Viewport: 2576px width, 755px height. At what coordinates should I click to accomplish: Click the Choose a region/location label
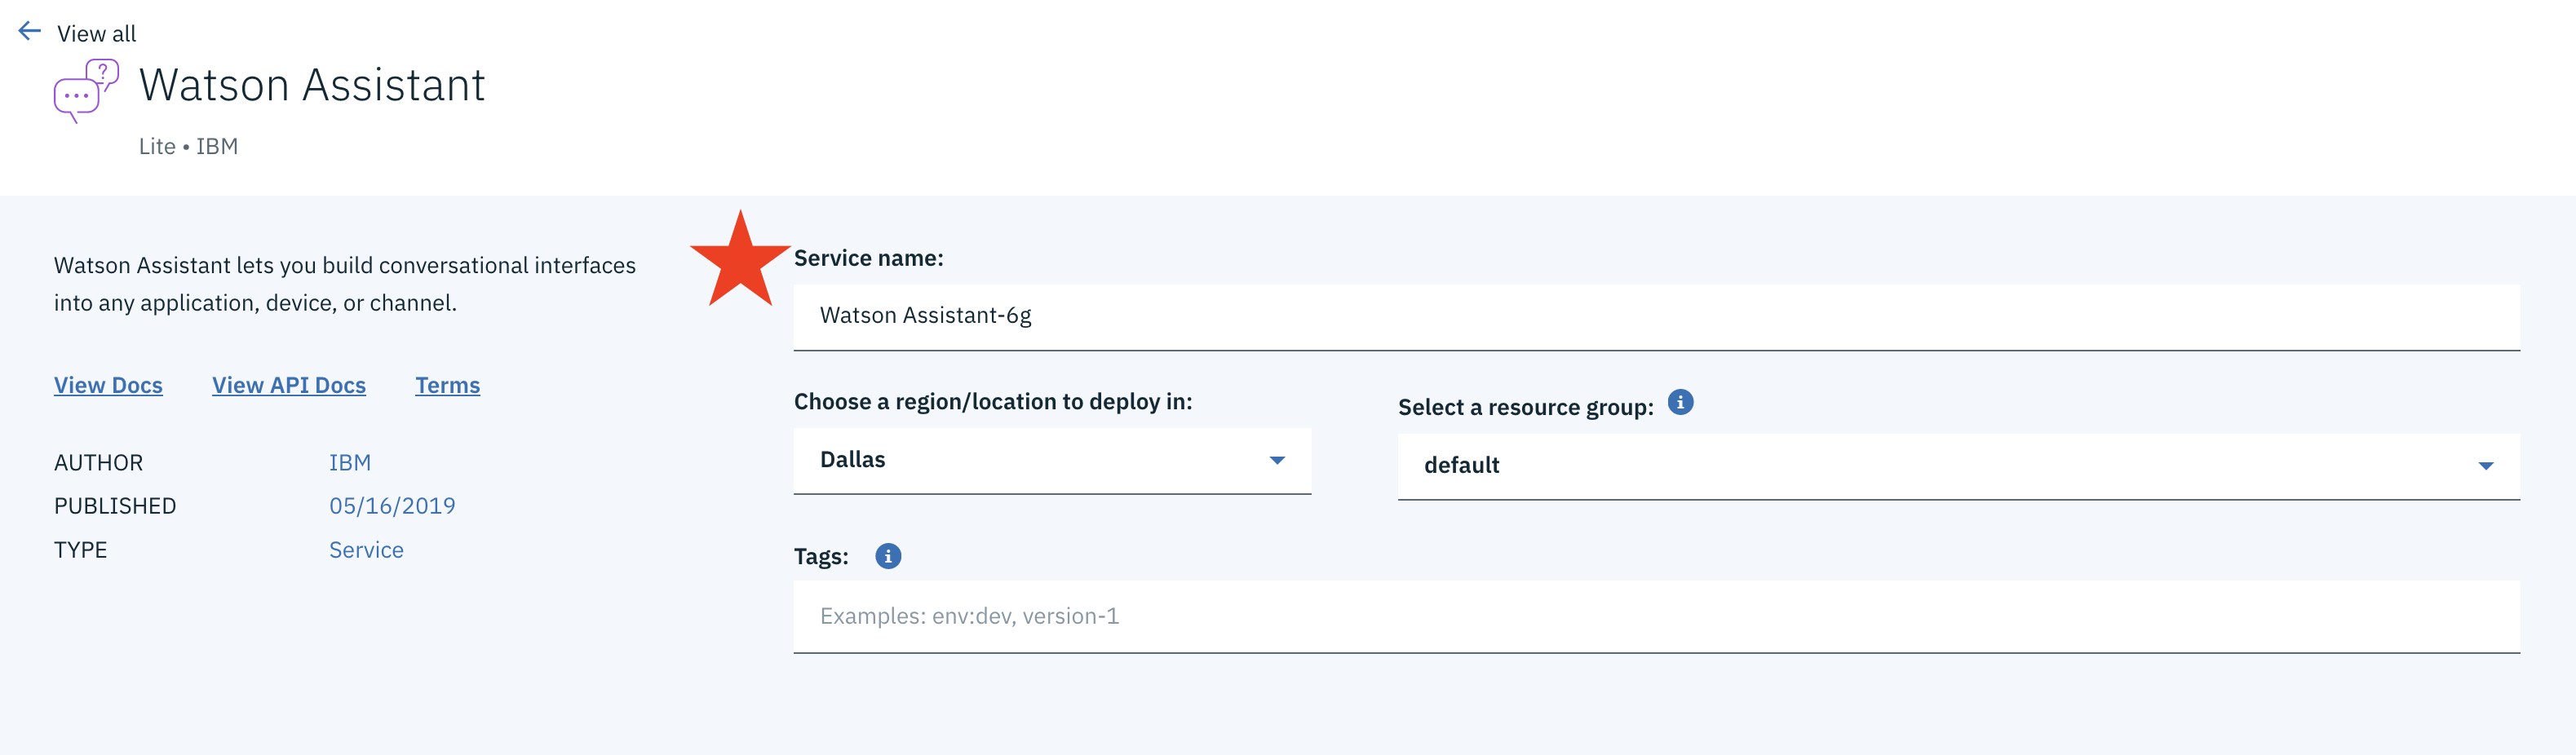[993, 401]
